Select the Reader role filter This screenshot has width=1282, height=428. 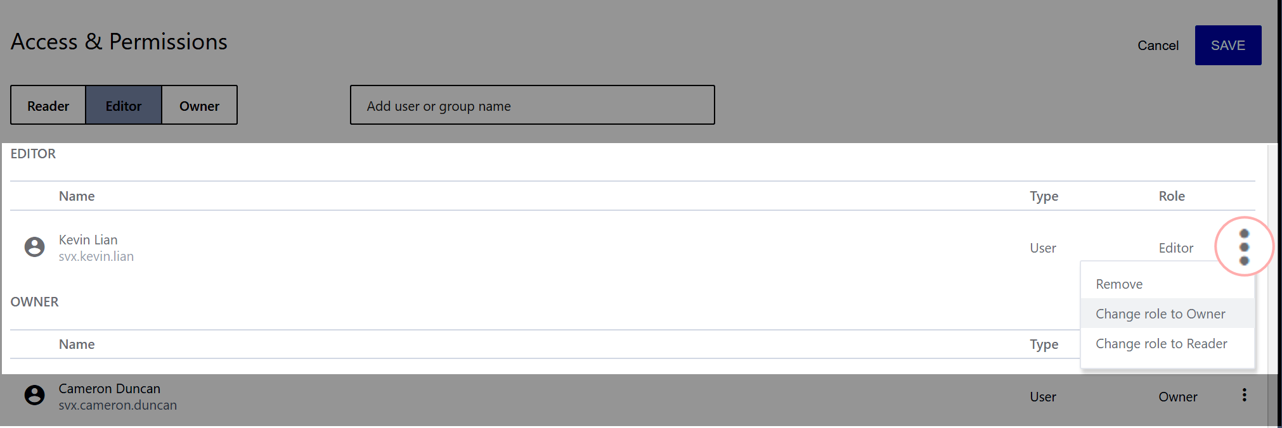pyautogui.click(x=48, y=105)
